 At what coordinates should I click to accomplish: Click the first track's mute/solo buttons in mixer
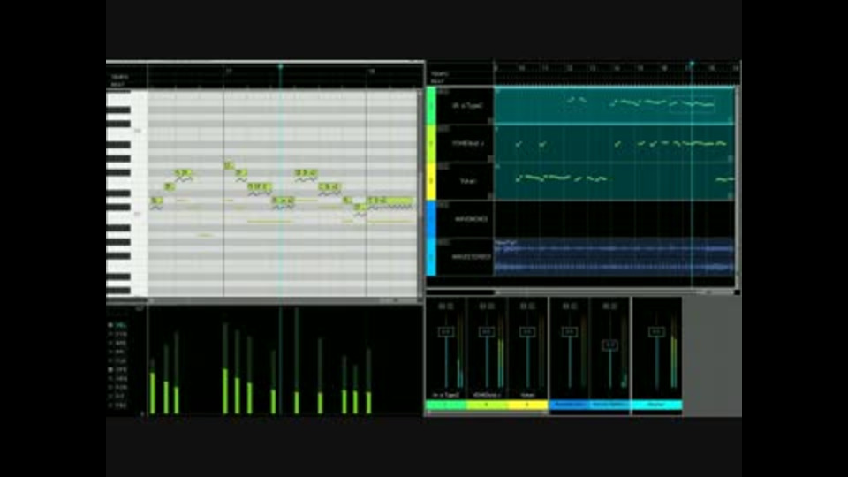[445, 307]
